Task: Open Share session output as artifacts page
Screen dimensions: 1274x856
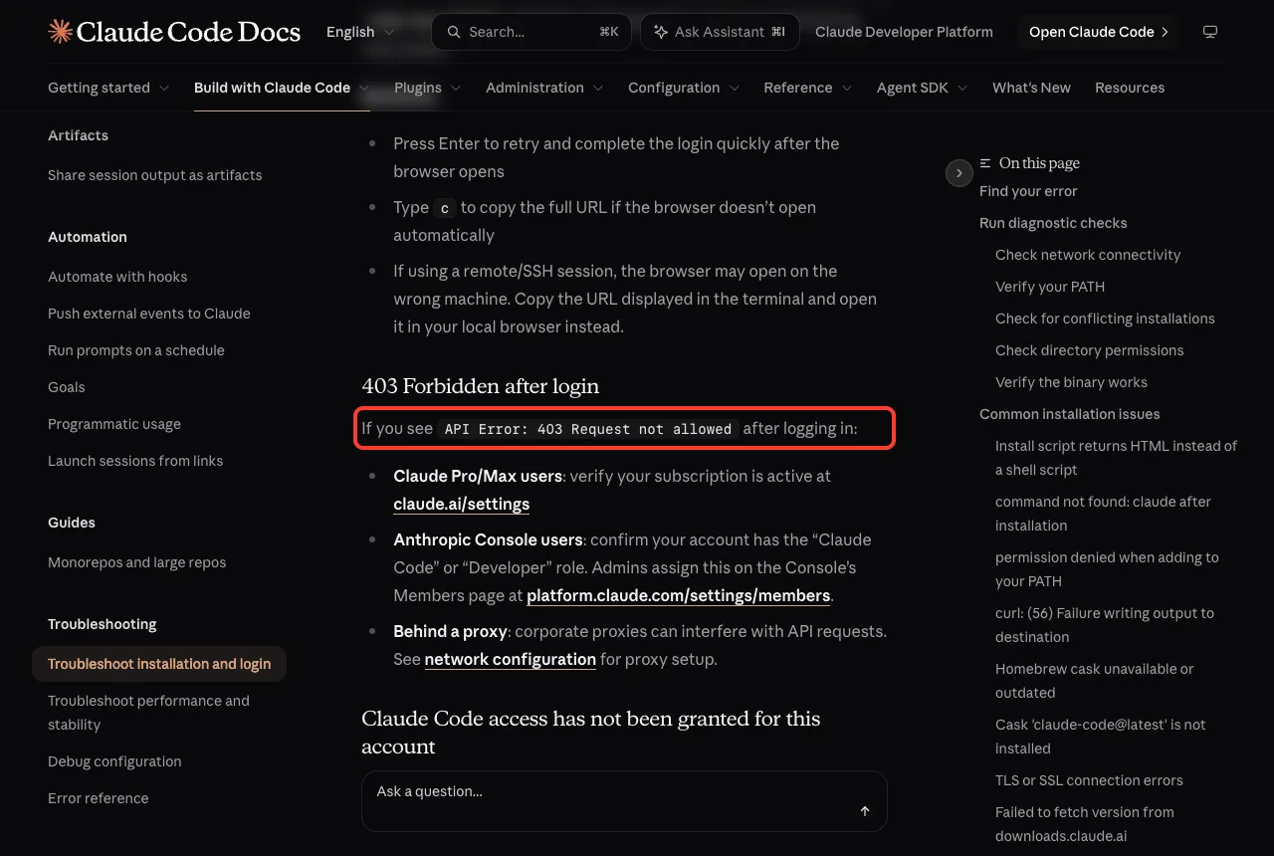Action: pyautogui.click(x=155, y=175)
